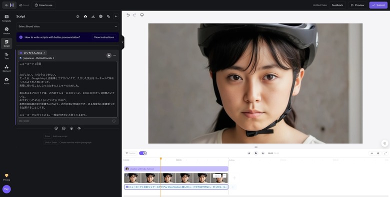The height and width of the screenshot is (197, 390).
Task: Open the scene clip three-dots menu
Action: click(224, 176)
